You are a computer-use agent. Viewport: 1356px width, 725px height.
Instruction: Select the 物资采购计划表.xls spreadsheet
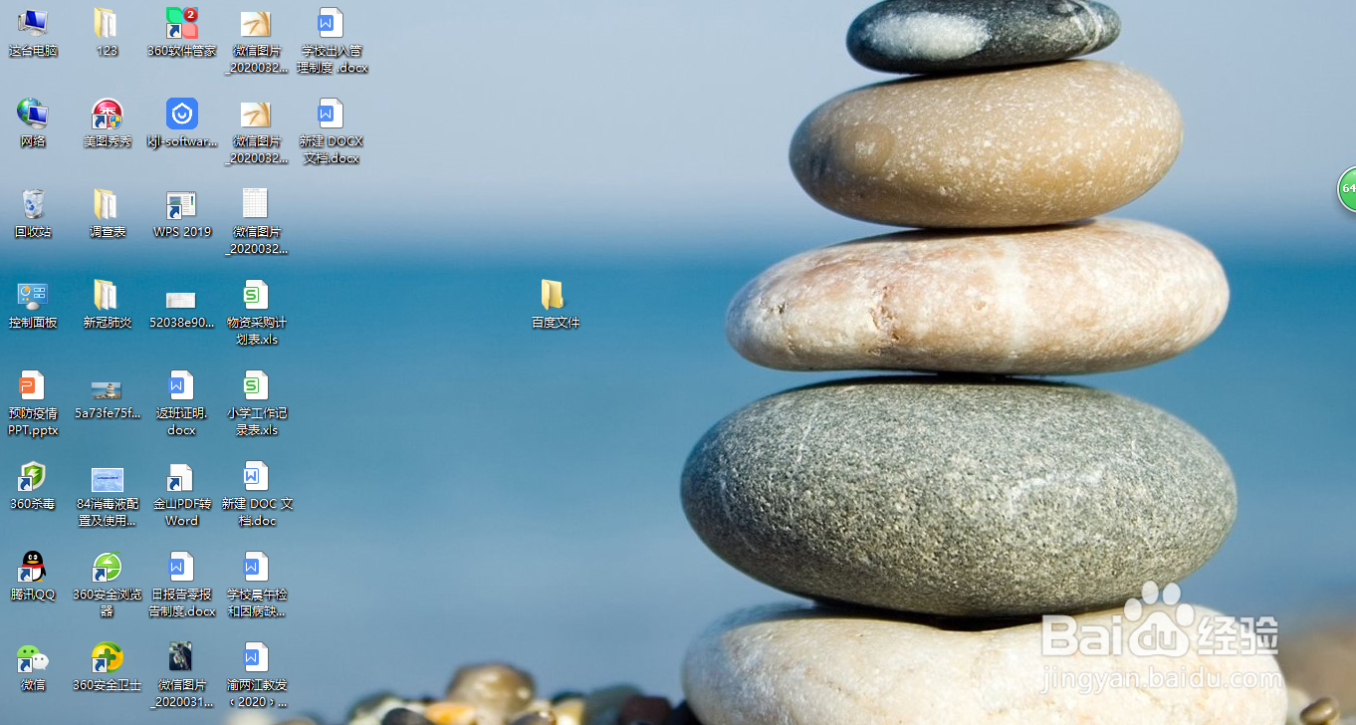(257, 313)
